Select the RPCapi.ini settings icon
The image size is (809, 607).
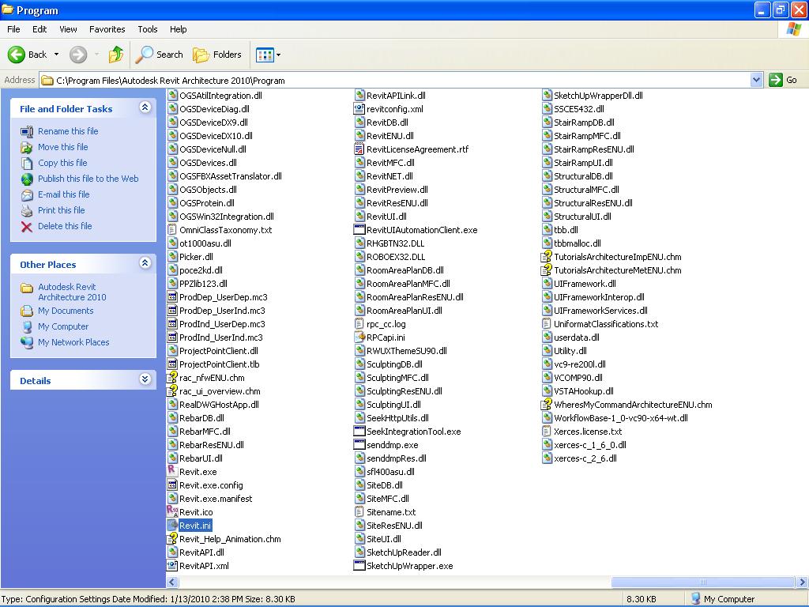359,337
